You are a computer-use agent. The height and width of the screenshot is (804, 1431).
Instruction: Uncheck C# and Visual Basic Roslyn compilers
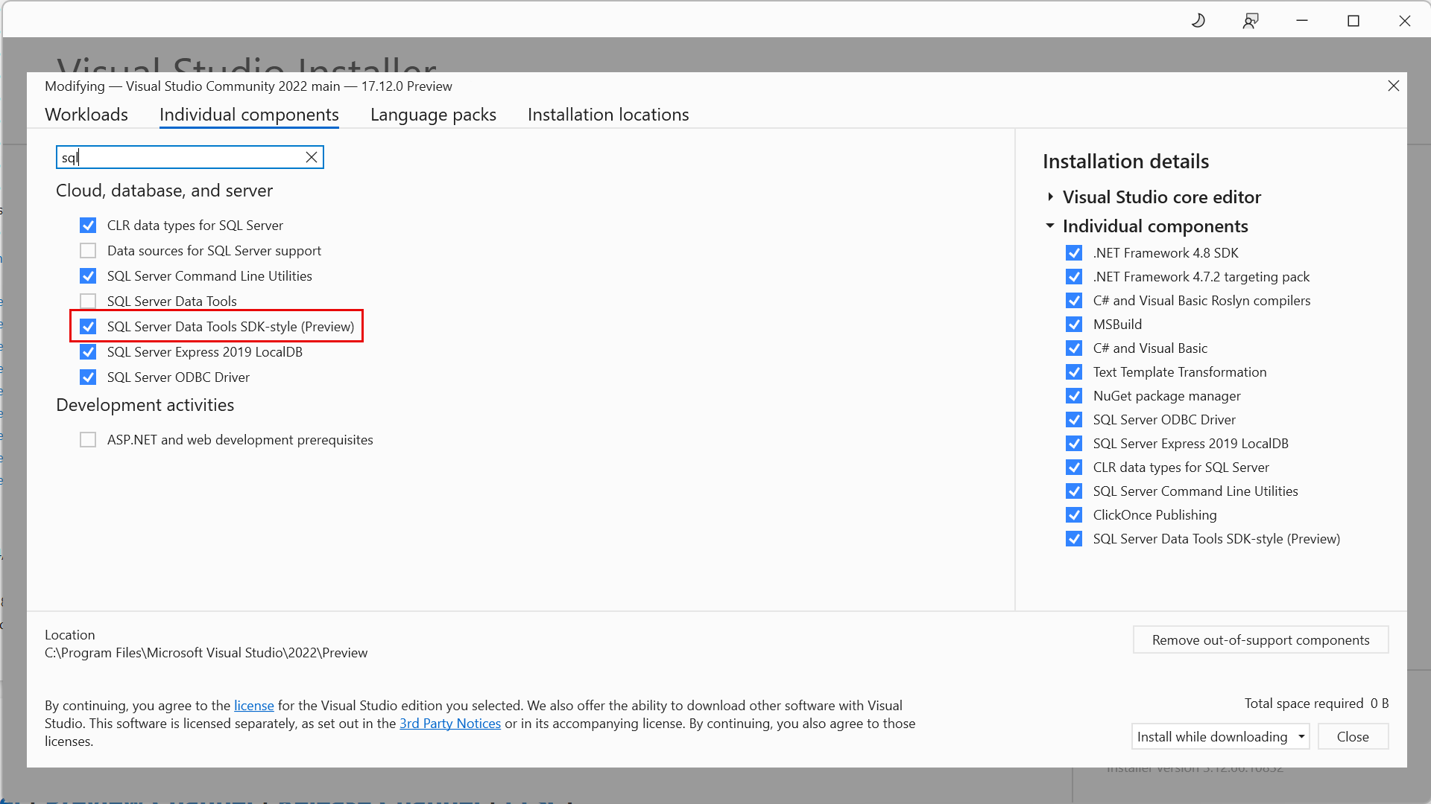tap(1074, 301)
